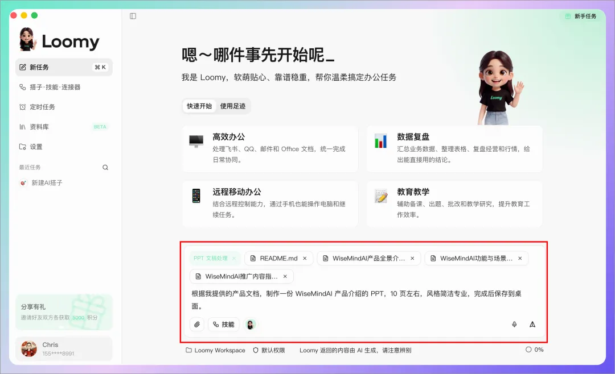
Task: Open 搭子·技能·连接器 section
Action: 64,87
